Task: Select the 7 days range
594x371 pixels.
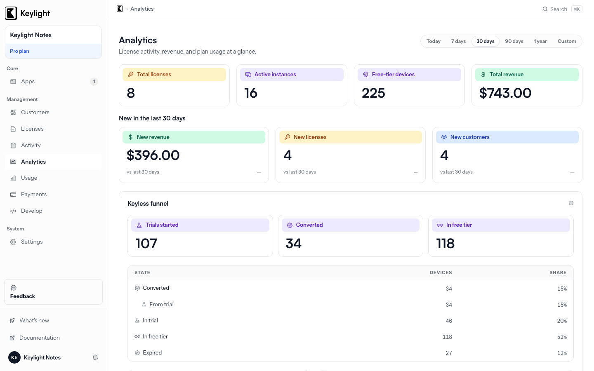Action: tap(458, 41)
